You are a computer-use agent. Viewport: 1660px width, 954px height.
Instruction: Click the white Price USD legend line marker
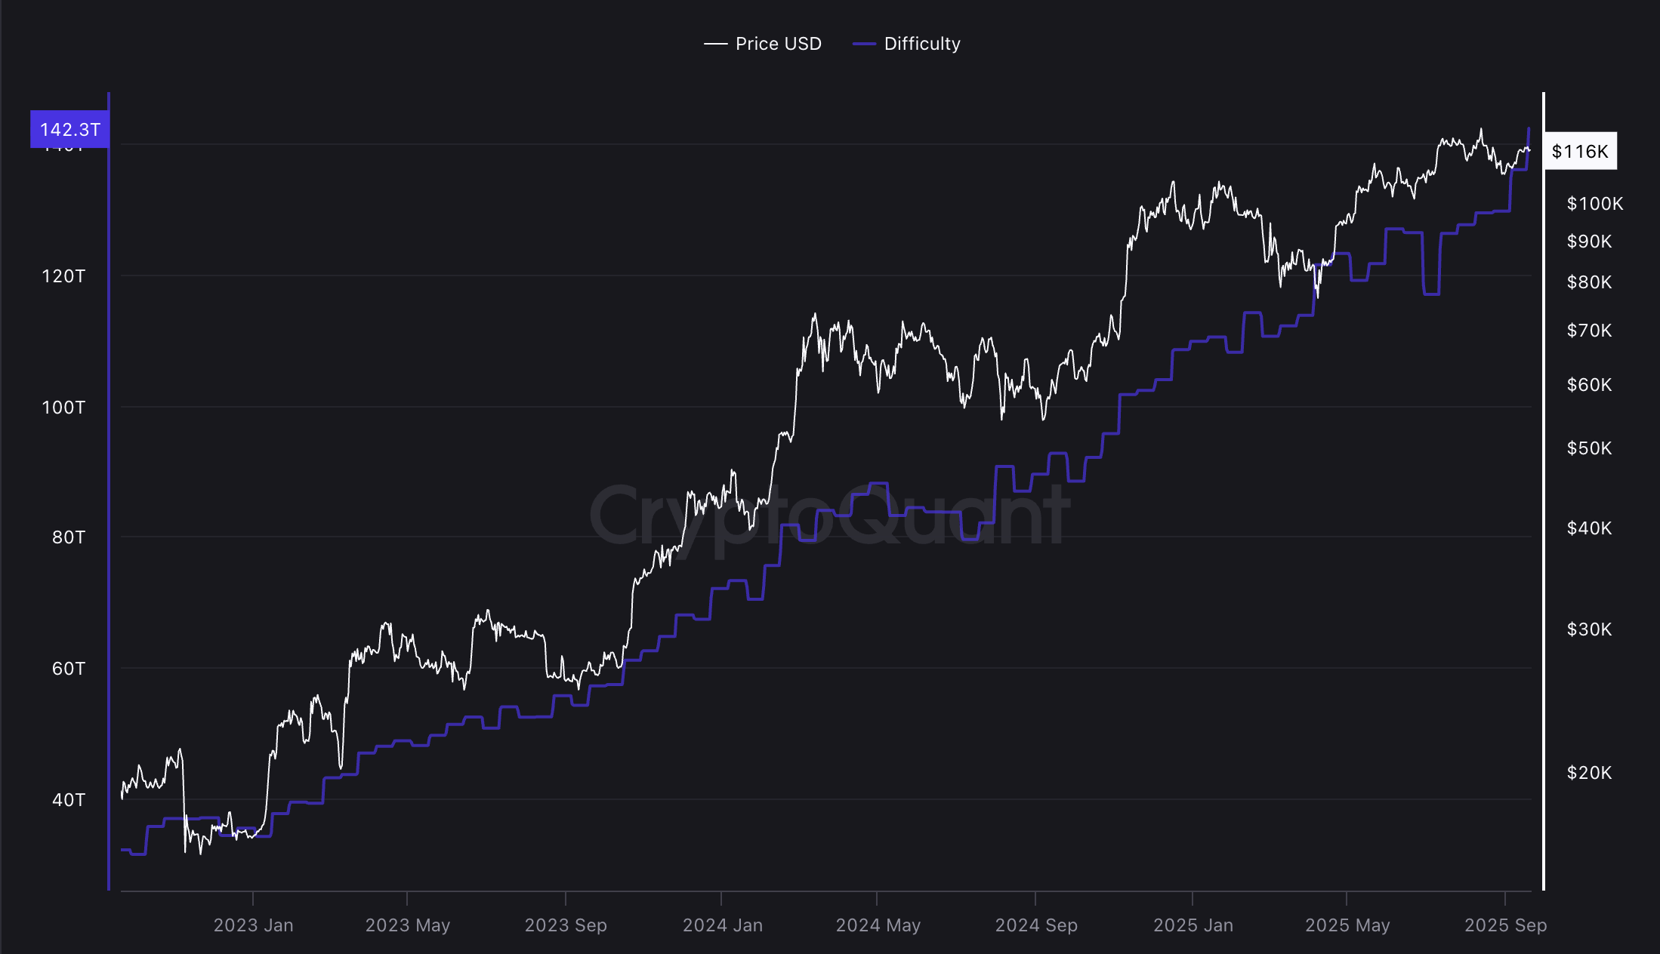click(x=715, y=43)
